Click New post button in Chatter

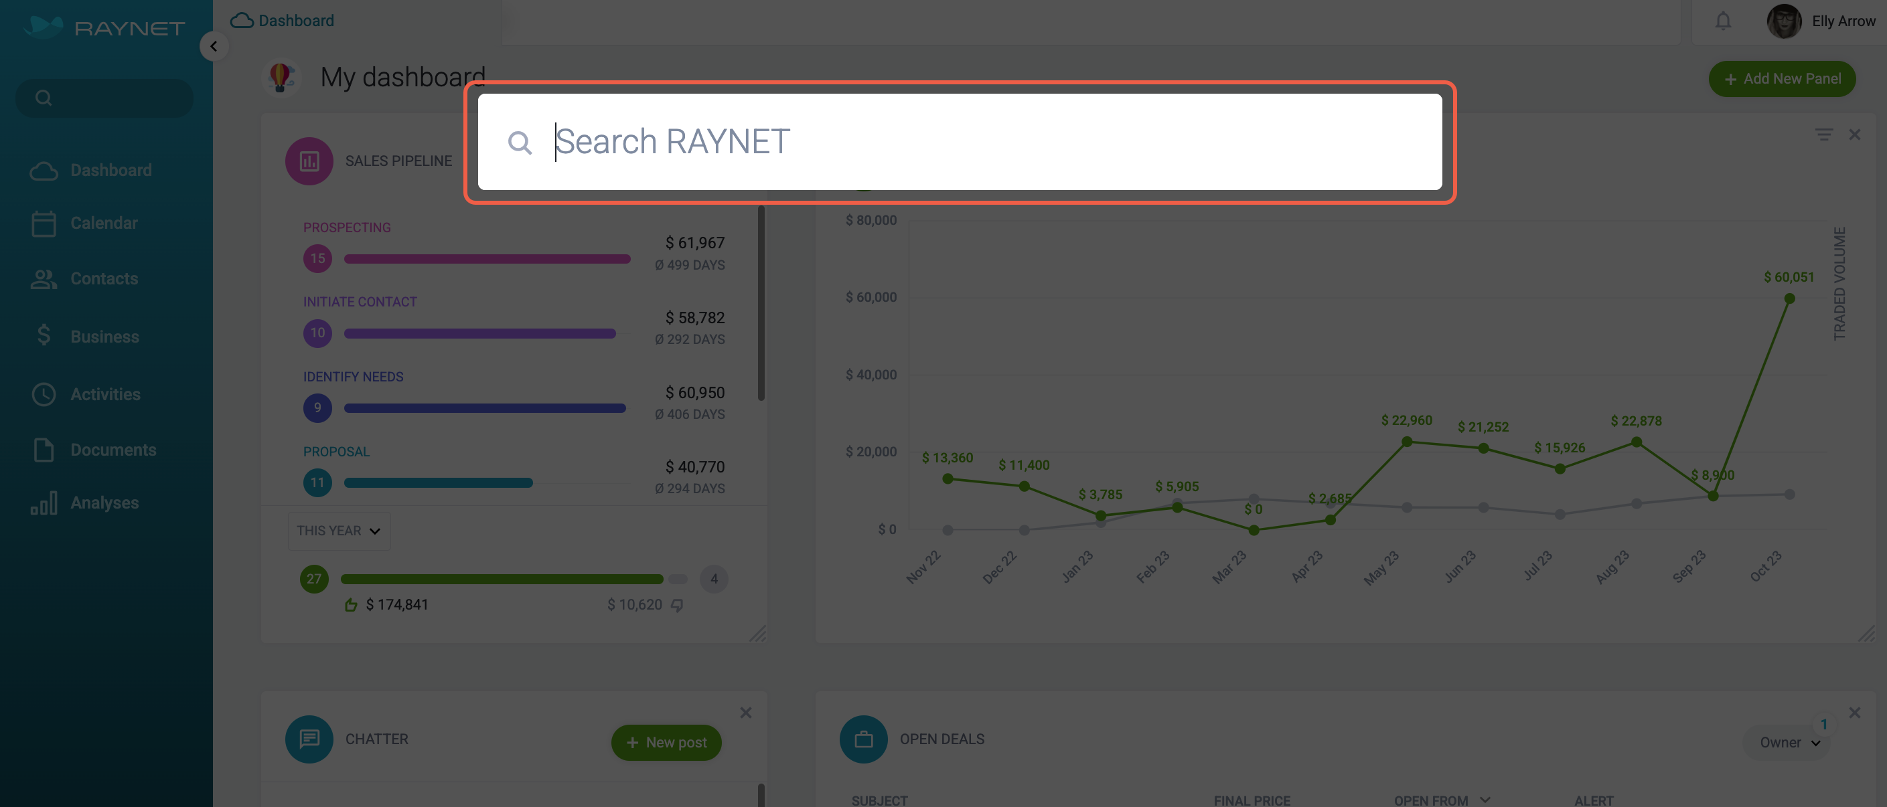666,743
